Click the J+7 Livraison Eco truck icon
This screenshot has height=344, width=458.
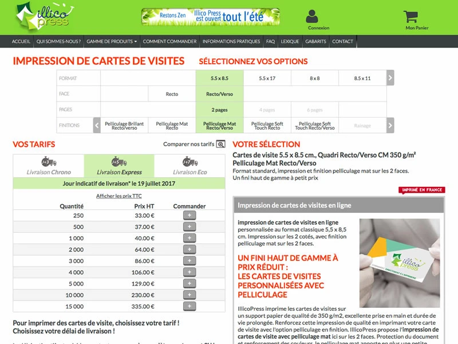(190, 162)
